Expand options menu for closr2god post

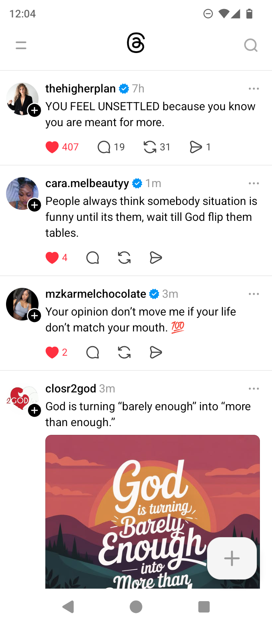254,389
